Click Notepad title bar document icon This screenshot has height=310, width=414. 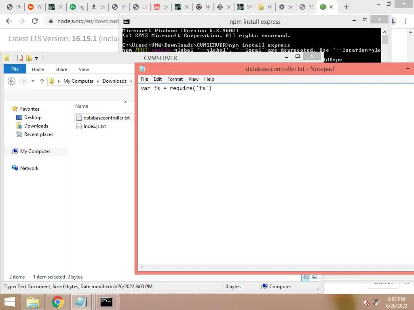pyautogui.click(x=142, y=69)
